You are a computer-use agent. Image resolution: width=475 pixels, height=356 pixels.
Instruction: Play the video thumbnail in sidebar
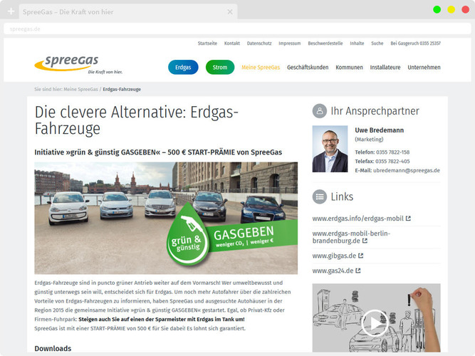tap(375, 322)
